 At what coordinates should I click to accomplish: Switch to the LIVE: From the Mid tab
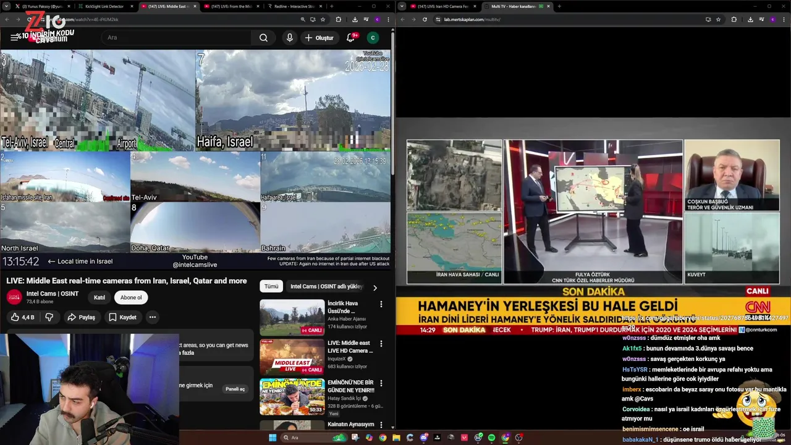coord(231,6)
